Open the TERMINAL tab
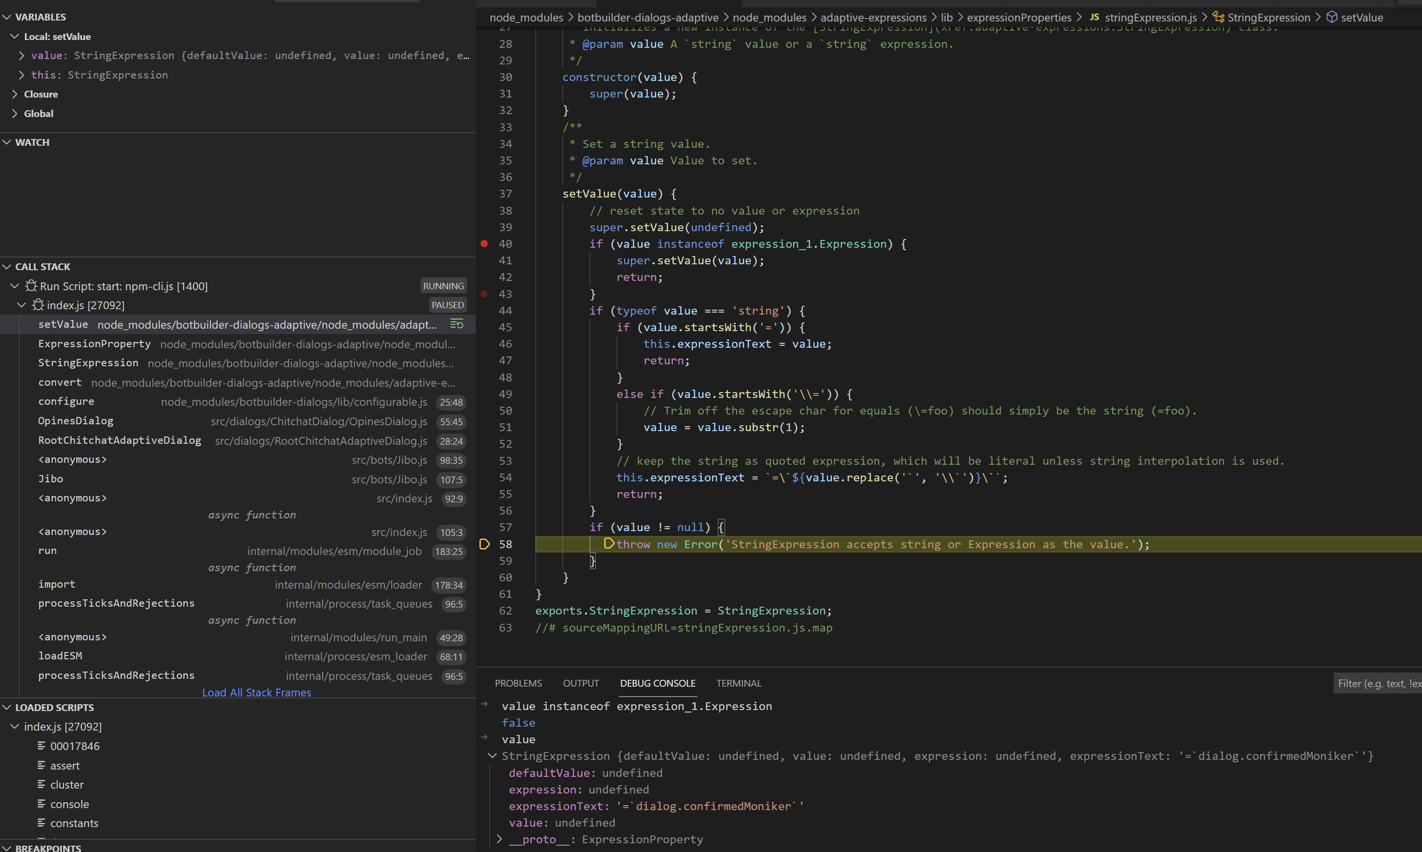The image size is (1422, 852). (x=738, y=683)
